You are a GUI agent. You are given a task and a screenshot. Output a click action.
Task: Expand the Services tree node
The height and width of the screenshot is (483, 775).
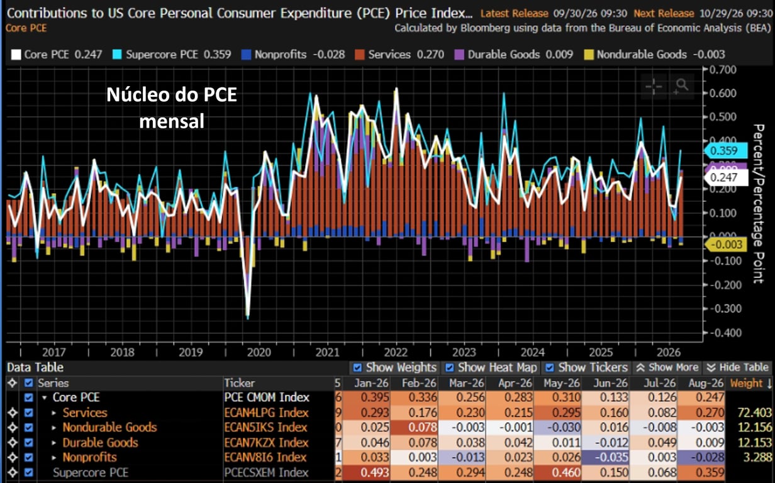point(54,413)
